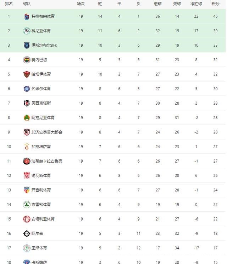Open the 哈塔伊体育 team link

[x=41, y=74]
